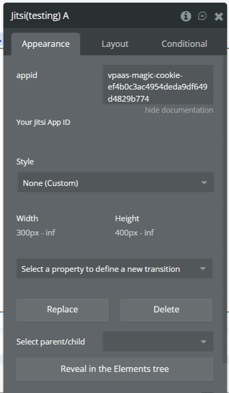Viewport: 229px width, 393px height.
Task: Close the Jitsi property editor panel
Action: tap(218, 16)
